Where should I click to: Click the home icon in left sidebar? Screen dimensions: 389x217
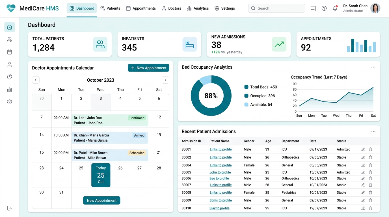[10, 27]
